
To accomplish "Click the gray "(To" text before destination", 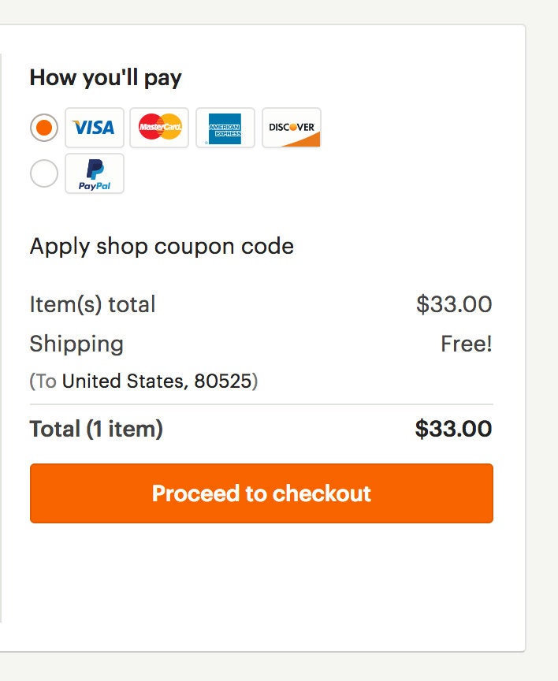I will pos(43,381).
